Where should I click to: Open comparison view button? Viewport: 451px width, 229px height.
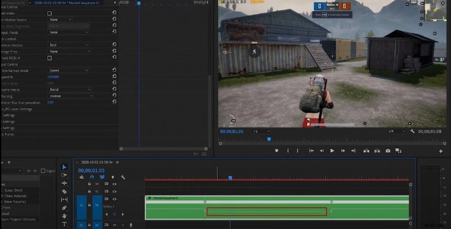[399, 151]
